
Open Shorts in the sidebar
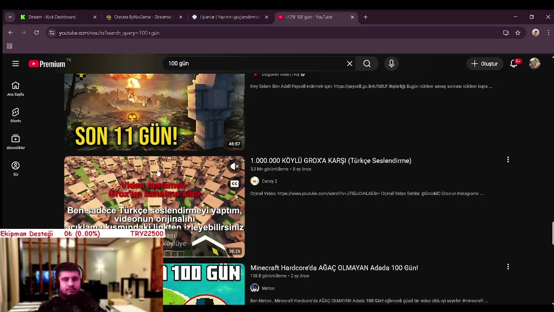coord(16,116)
